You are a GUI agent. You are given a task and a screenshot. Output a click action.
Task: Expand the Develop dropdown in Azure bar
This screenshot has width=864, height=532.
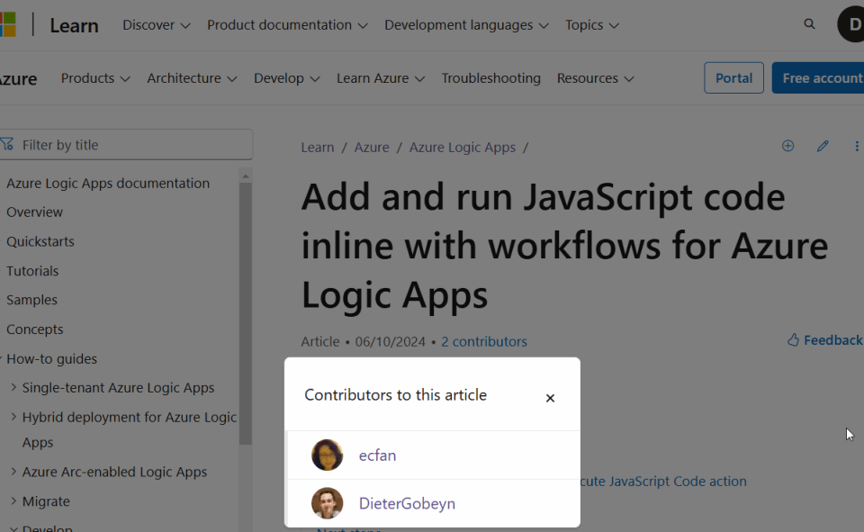pyautogui.click(x=286, y=78)
